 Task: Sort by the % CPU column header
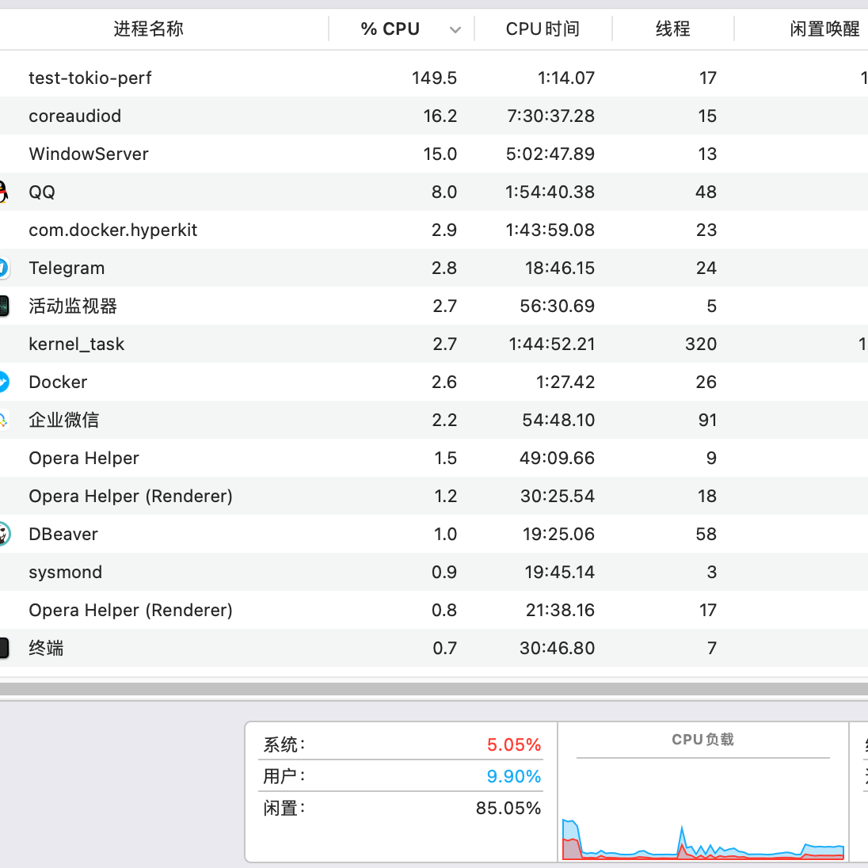click(390, 29)
